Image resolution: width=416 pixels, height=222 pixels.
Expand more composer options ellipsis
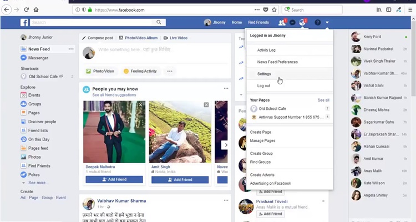click(x=170, y=71)
